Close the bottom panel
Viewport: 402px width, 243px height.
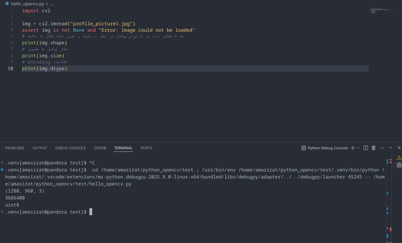tap(399, 148)
